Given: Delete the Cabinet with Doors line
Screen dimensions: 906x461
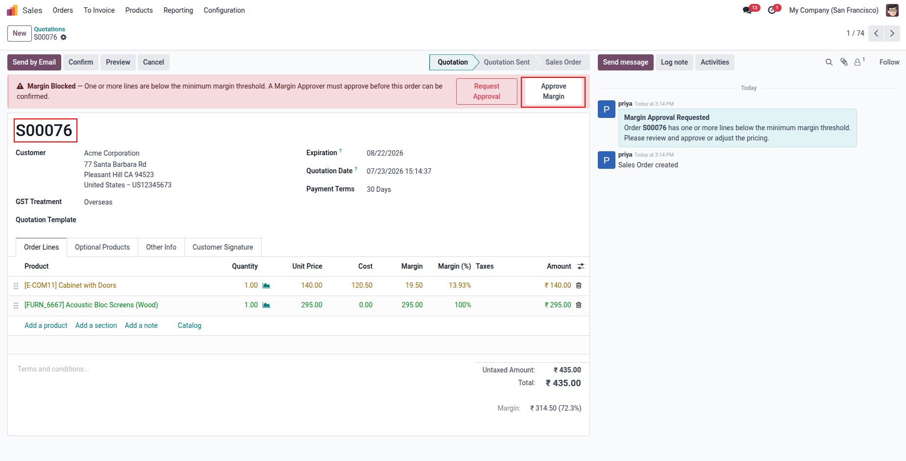Looking at the screenshot, I should click(579, 285).
